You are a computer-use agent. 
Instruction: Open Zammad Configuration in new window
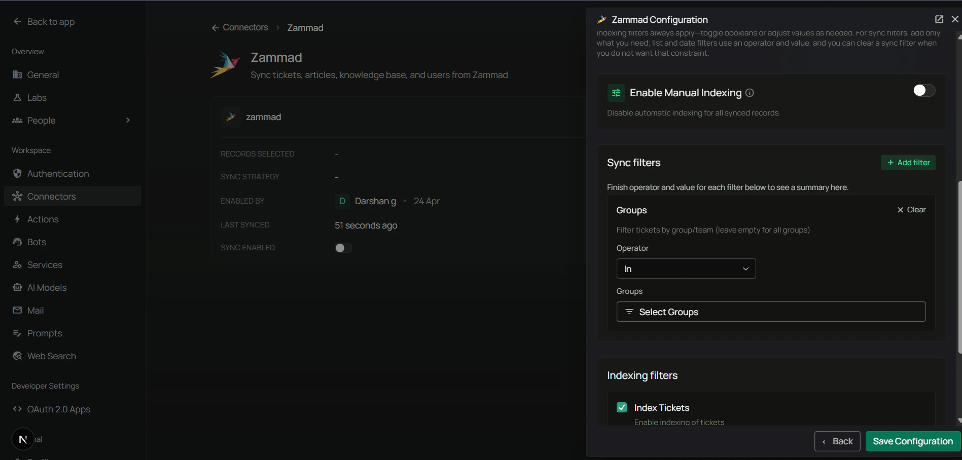pos(939,19)
